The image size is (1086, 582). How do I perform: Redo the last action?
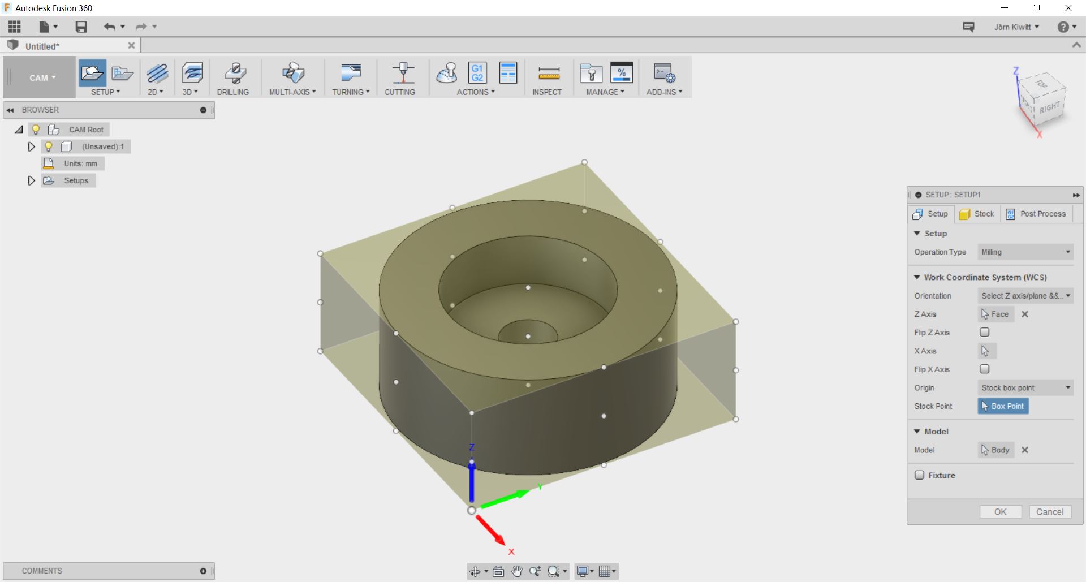click(141, 27)
